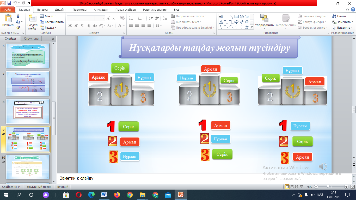Toggle bold Ж formatting
Screen dimensions: 356x200
[70, 26]
